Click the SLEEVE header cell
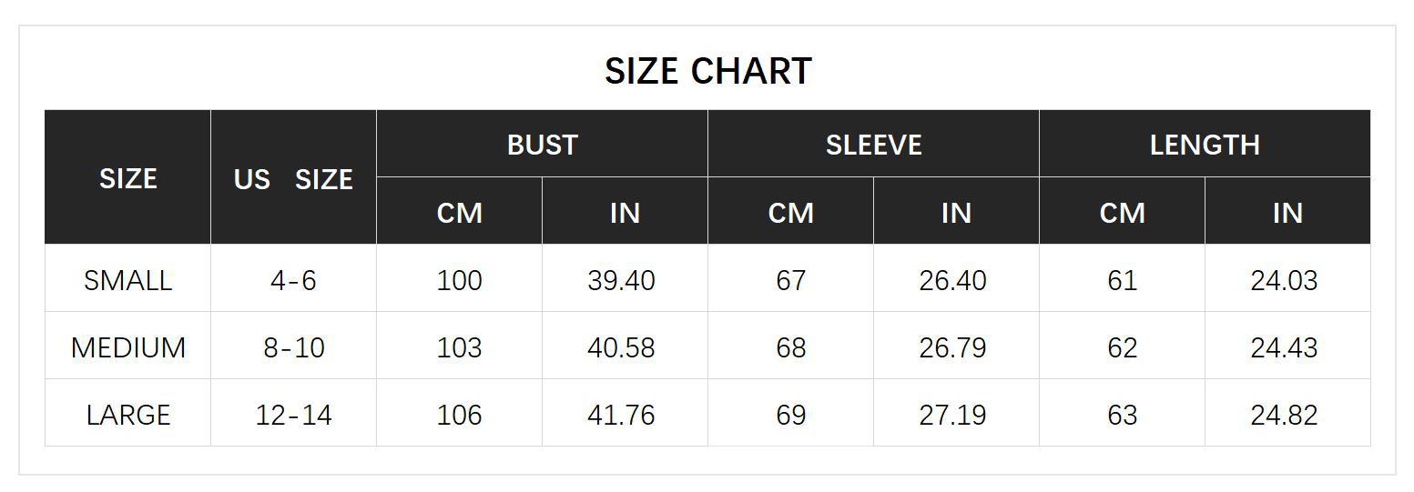The width and height of the screenshot is (1414, 492). pyautogui.click(x=873, y=145)
